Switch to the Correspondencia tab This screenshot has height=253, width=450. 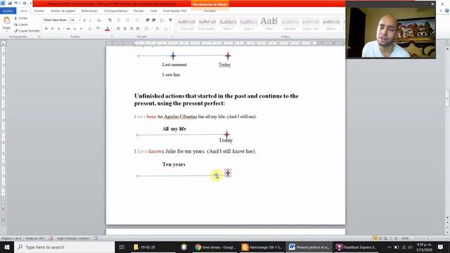pyautogui.click(x=115, y=11)
